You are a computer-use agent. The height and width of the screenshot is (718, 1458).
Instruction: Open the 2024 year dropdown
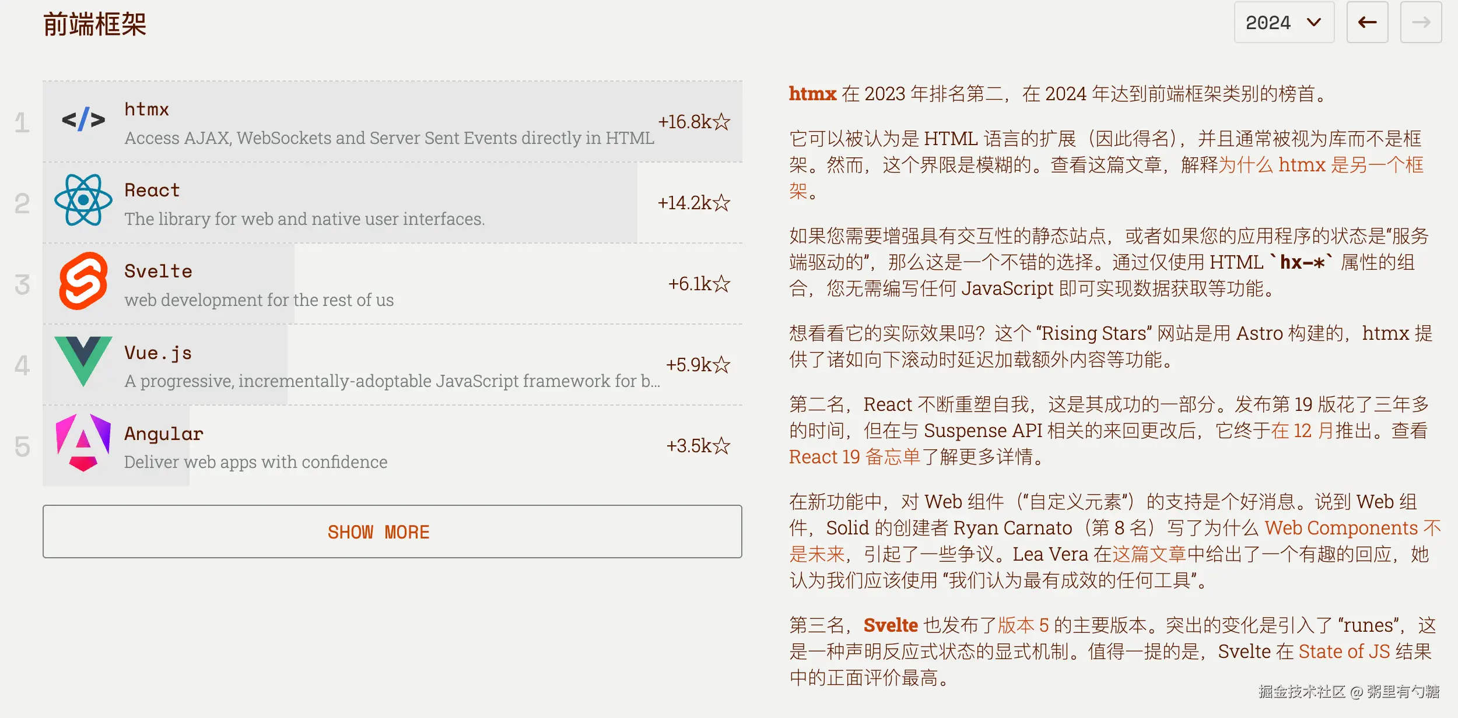click(1284, 23)
